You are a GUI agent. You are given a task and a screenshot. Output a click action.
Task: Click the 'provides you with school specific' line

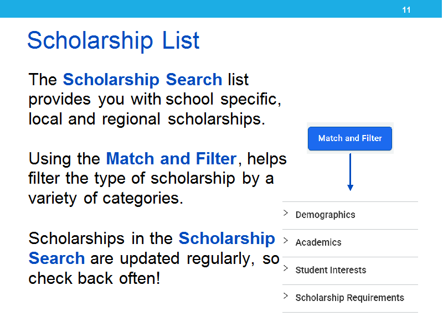(x=155, y=100)
